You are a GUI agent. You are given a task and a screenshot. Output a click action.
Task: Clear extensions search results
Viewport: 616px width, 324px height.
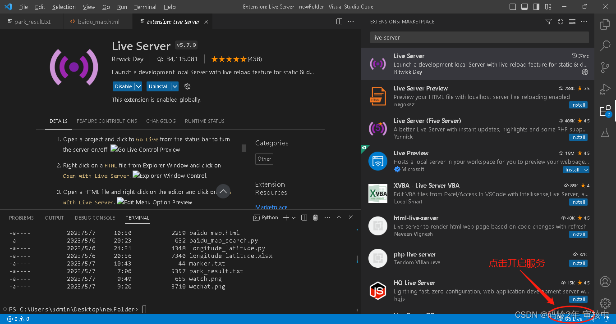pos(572,22)
